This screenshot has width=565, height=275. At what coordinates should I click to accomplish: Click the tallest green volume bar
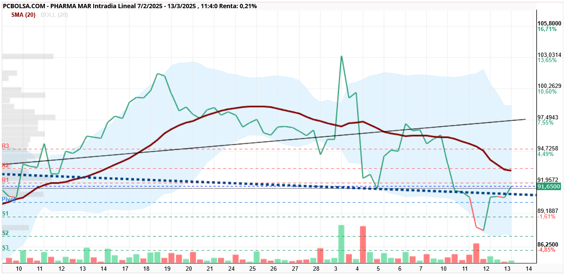click(341, 244)
